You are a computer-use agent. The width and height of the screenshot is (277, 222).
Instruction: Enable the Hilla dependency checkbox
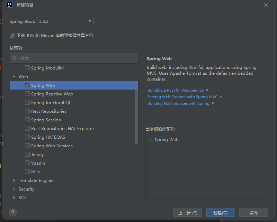pyautogui.click(x=27, y=172)
